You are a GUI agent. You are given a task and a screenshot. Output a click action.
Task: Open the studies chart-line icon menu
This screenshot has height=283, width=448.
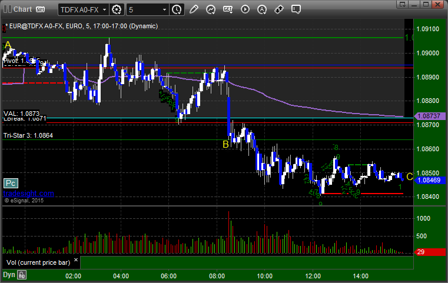tap(211, 10)
